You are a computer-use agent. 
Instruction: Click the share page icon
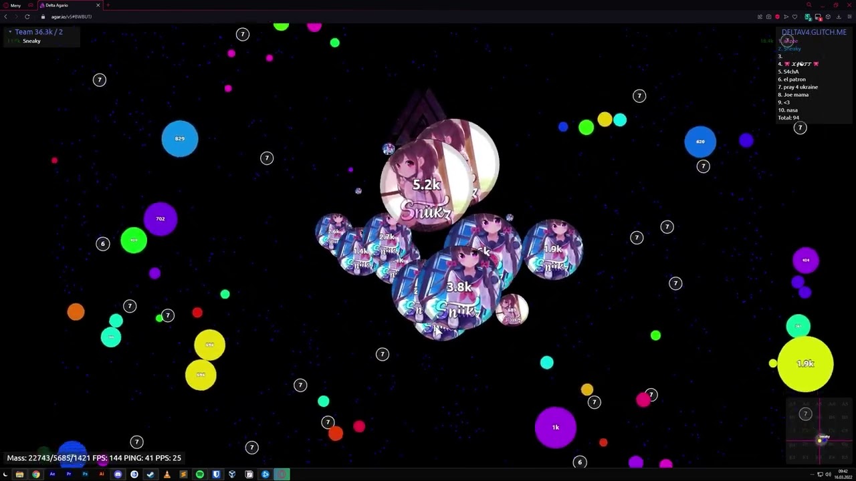pyautogui.click(x=760, y=17)
